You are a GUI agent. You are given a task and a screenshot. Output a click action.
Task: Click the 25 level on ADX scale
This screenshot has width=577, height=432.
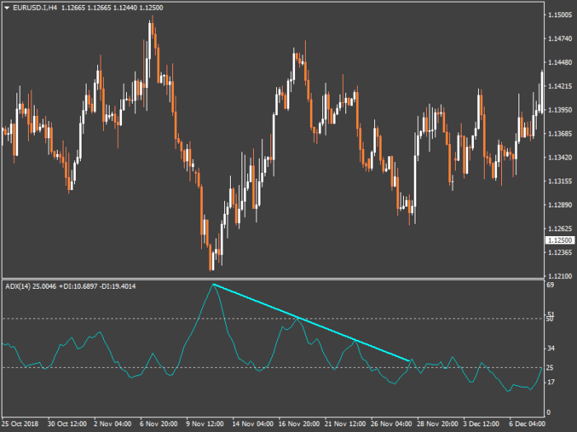coord(551,368)
